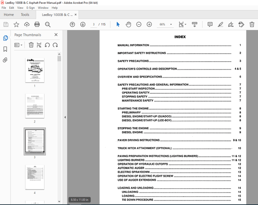Viewport: 258px width, 205px height.
Task: Open zoom level dropdown arrow
Action: coord(171,25)
